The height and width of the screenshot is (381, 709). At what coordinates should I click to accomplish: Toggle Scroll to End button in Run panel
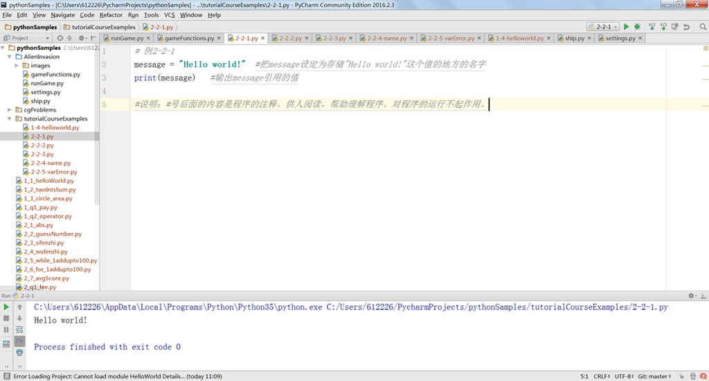19,341
